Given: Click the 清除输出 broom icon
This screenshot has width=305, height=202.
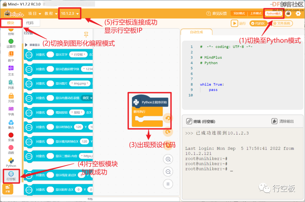Looking at the screenshot, I should [x=274, y=121].
